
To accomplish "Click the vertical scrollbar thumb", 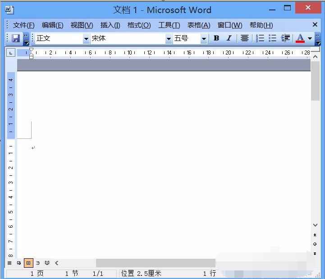I will pos(315,81).
